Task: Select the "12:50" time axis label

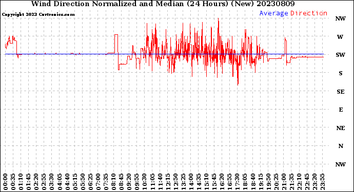Action: pos(175,182)
